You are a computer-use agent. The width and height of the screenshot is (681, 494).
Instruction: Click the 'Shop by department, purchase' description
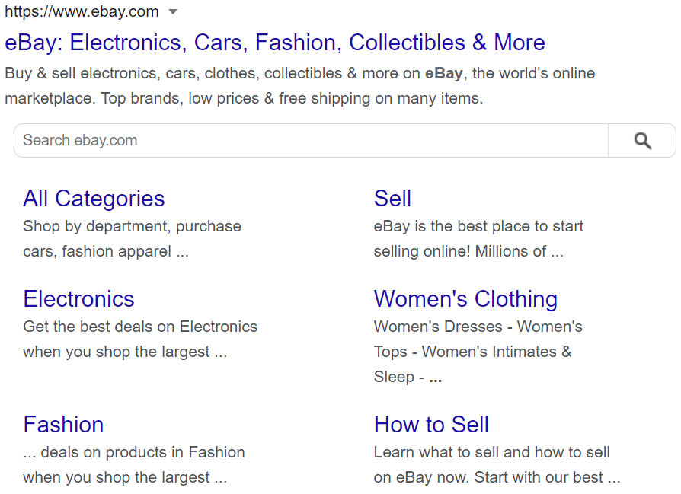pyautogui.click(x=132, y=226)
